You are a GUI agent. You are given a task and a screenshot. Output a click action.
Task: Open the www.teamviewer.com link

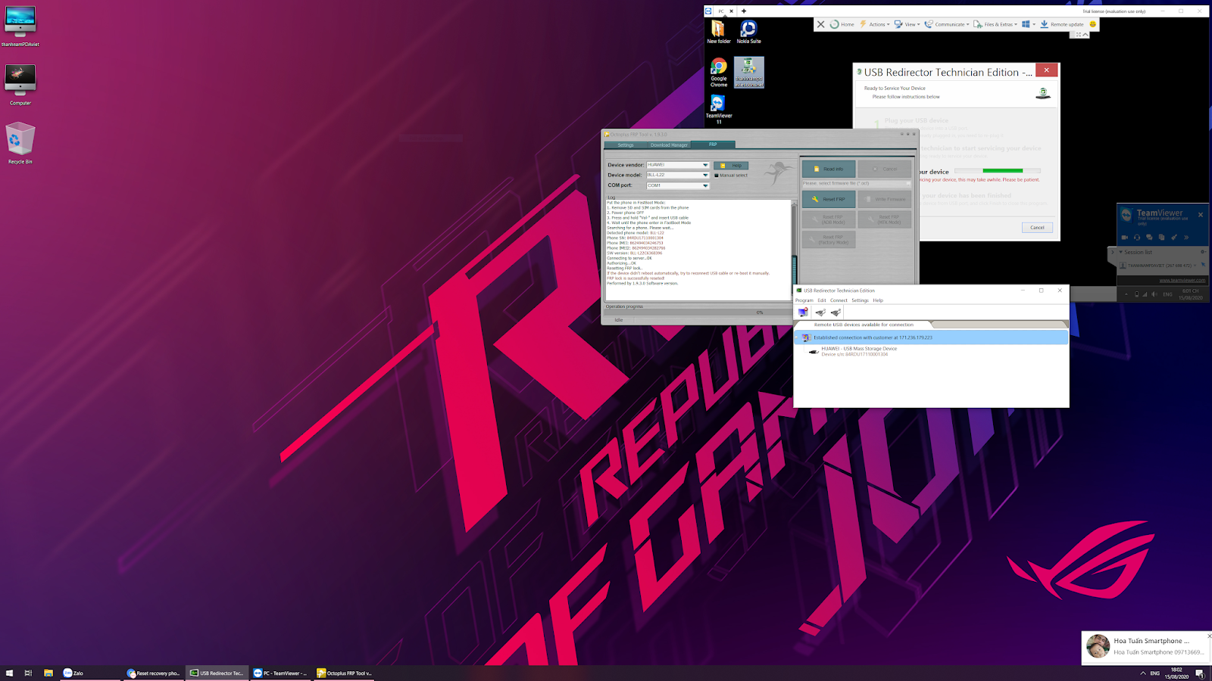(x=1182, y=280)
